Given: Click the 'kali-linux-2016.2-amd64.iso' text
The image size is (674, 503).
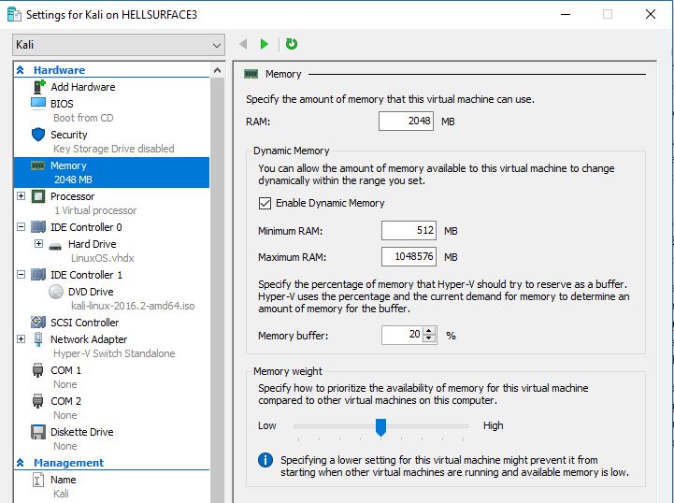Looking at the screenshot, I should tap(133, 306).
